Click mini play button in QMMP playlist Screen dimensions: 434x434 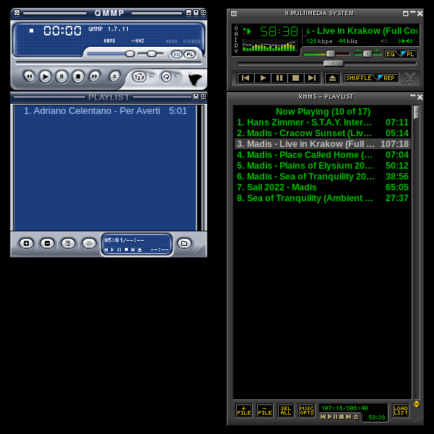pyautogui.click(x=113, y=249)
